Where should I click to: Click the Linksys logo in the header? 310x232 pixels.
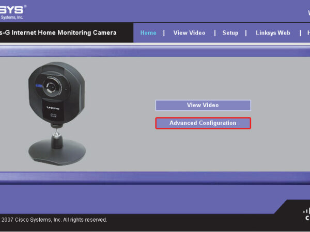[12, 8]
